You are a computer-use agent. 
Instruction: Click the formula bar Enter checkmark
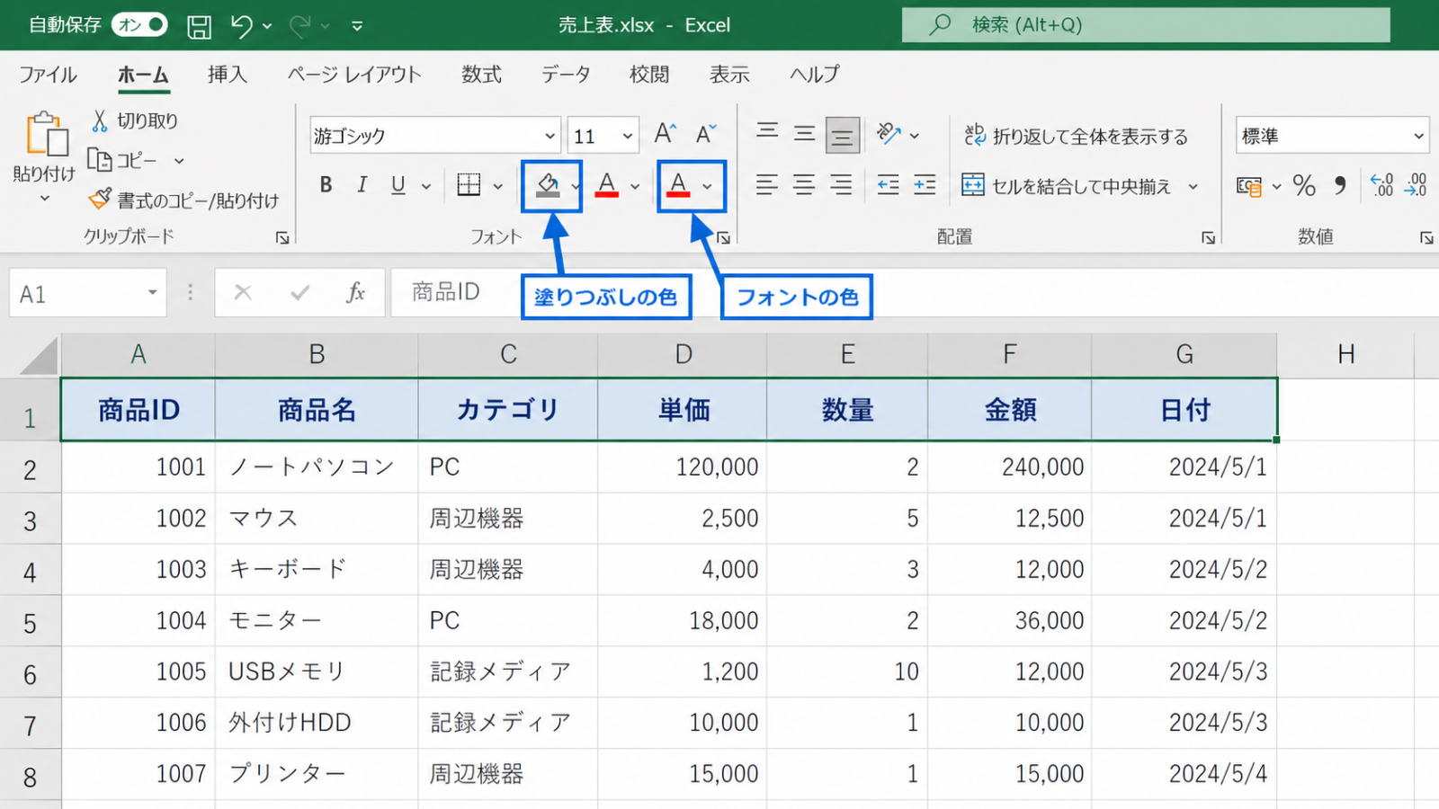(299, 292)
